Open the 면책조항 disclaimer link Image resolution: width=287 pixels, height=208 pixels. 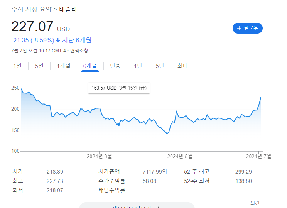[x=79, y=51]
